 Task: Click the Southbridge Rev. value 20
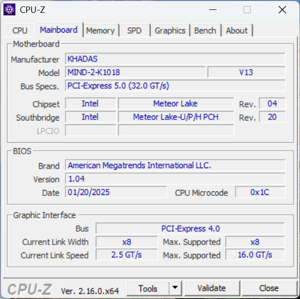point(272,117)
